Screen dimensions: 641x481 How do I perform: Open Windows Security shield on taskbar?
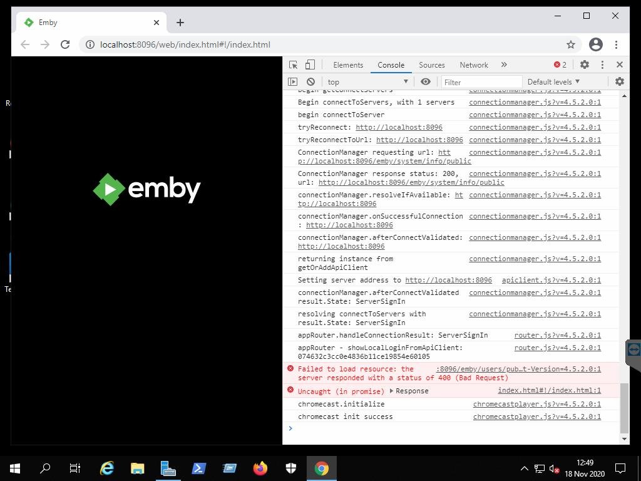pyautogui.click(x=290, y=468)
